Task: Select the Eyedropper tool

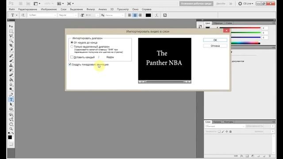Action: (x=11, y=50)
